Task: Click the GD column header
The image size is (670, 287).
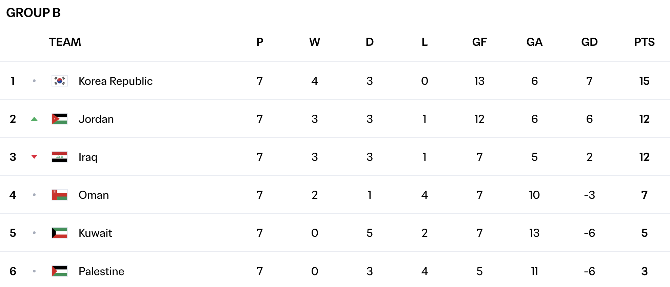Action: (x=589, y=42)
